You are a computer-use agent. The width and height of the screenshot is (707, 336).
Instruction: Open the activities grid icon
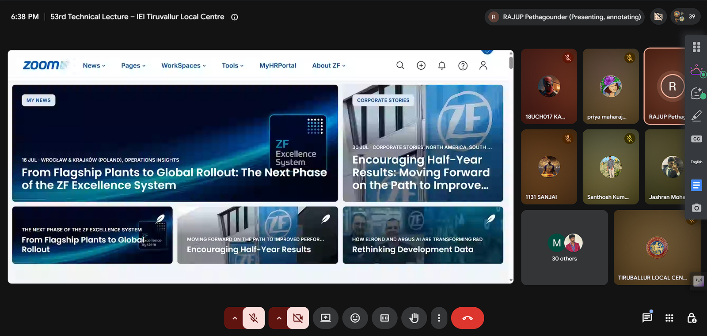669,318
